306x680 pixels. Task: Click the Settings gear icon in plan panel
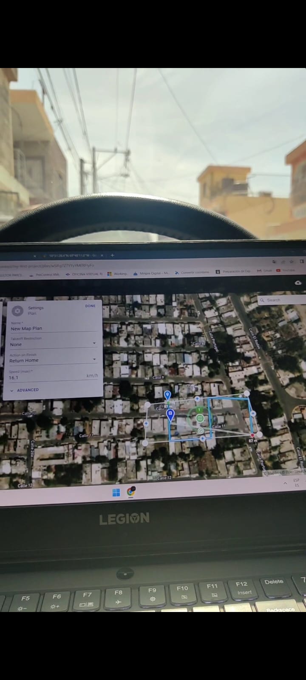pyautogui.click(x=17, y=311)
